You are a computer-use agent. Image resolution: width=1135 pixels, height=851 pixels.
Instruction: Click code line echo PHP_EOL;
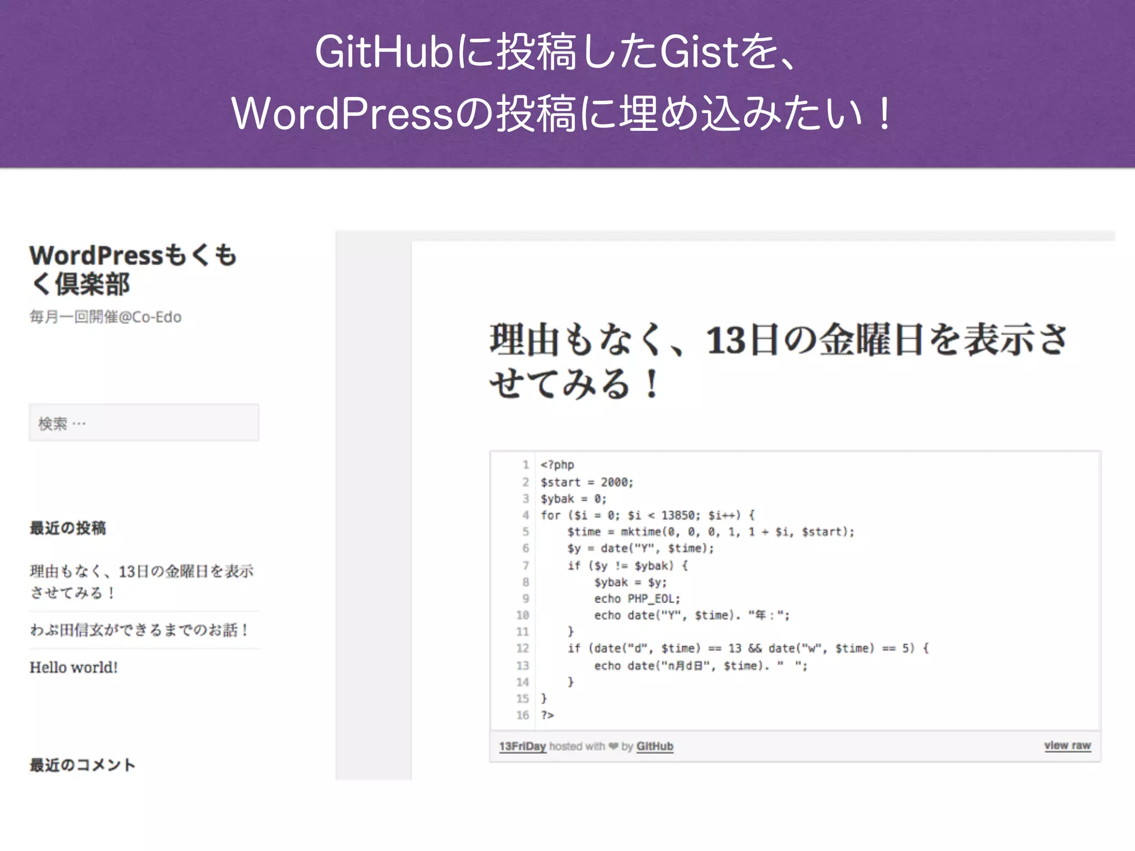[637, 599]
